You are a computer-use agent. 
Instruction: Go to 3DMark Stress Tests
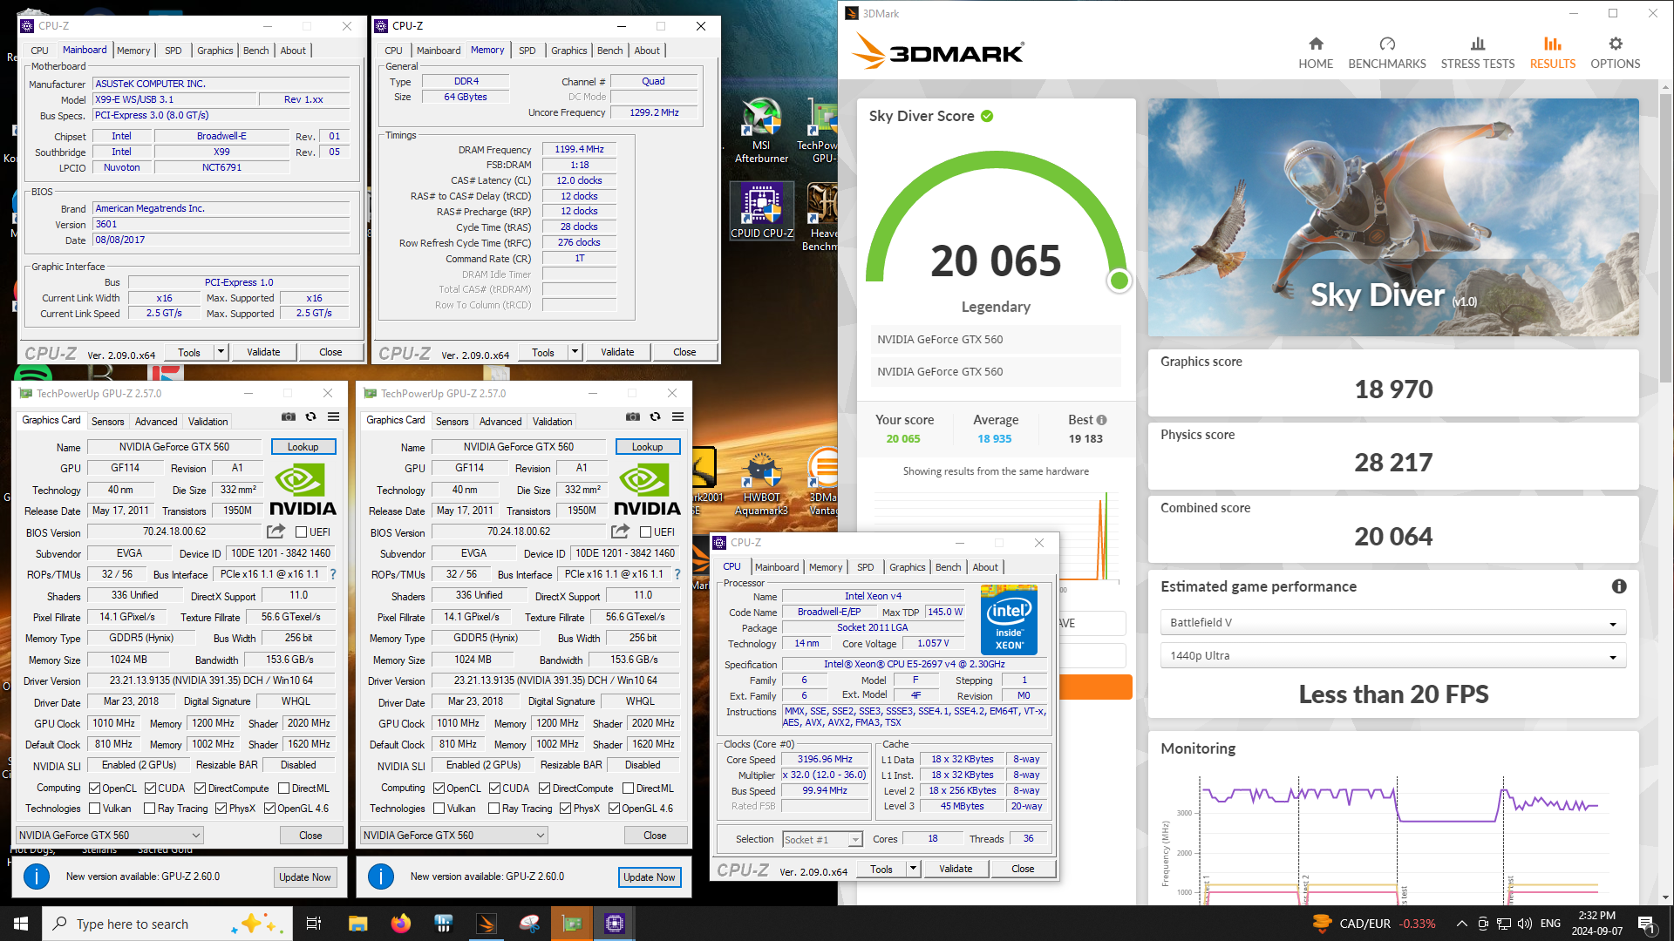click(1478, 52)
